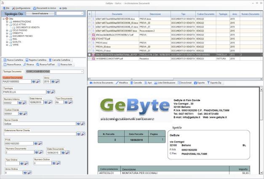Viewport: 264px width, 179px height.
Task: Open the dropdown next to GeneraTraduzione
Action: [82, 13]
